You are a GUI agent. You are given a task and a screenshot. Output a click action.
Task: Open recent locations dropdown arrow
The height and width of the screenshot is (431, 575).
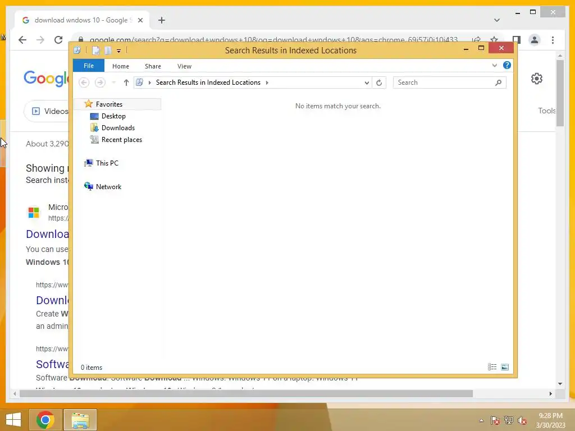(113, 82)
